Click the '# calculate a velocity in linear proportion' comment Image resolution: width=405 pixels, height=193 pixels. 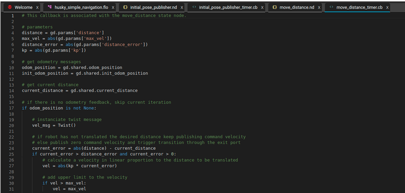tap(140, 160)
